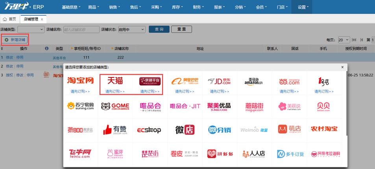Go to previous page navigation icon
This screenshot has width=375, height=169.
click(x=362, y=40)
